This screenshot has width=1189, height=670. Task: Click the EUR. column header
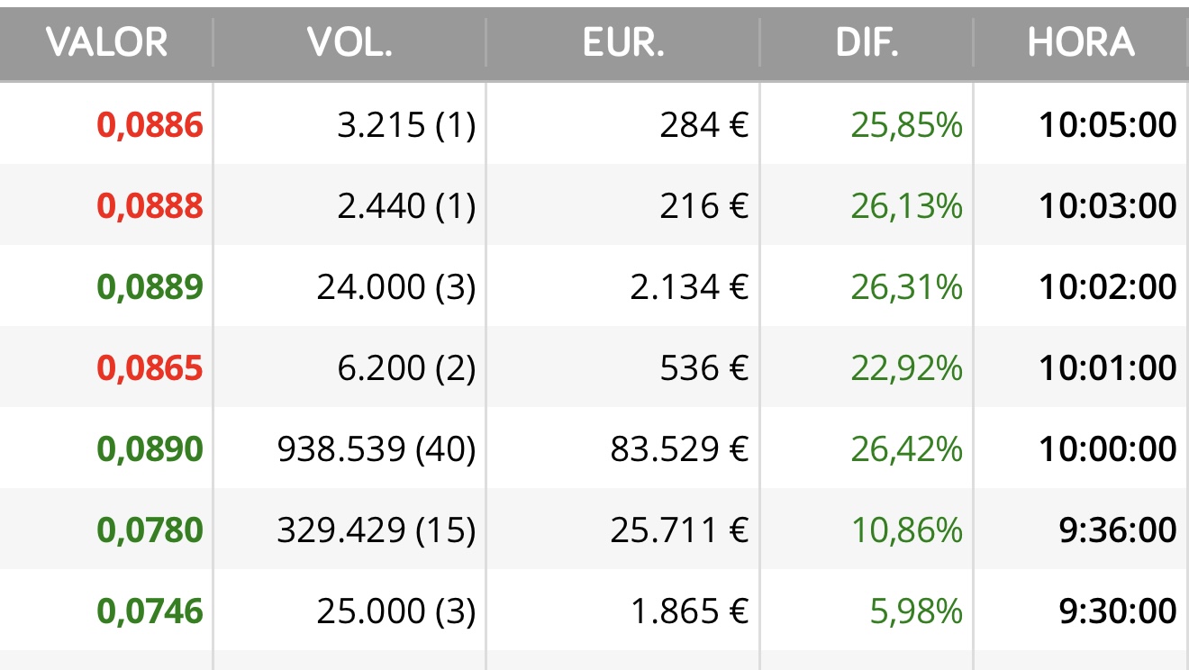623,42
